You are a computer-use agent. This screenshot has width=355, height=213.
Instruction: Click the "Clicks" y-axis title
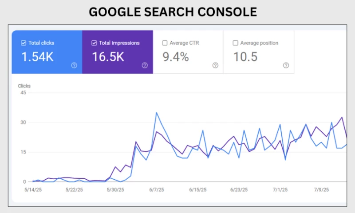coord(24,85)
